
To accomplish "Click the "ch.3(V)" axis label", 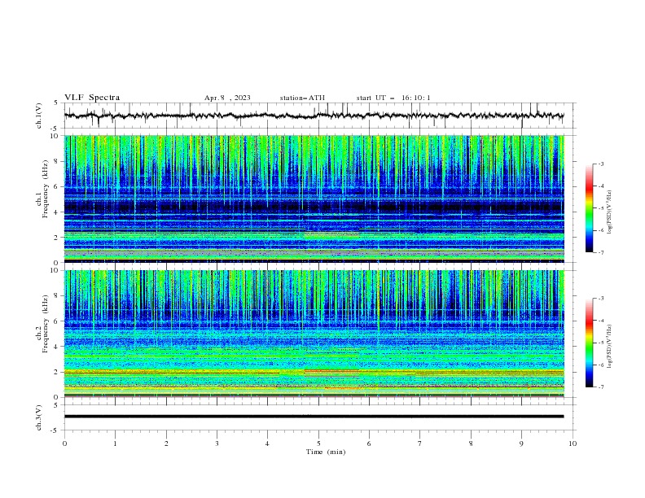I will tap(39, 417).
